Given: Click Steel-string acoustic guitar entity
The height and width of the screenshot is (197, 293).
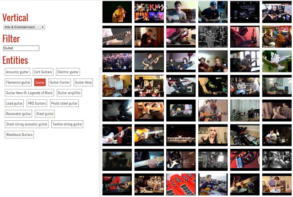Looking at the screenshot, I should 27,124.
